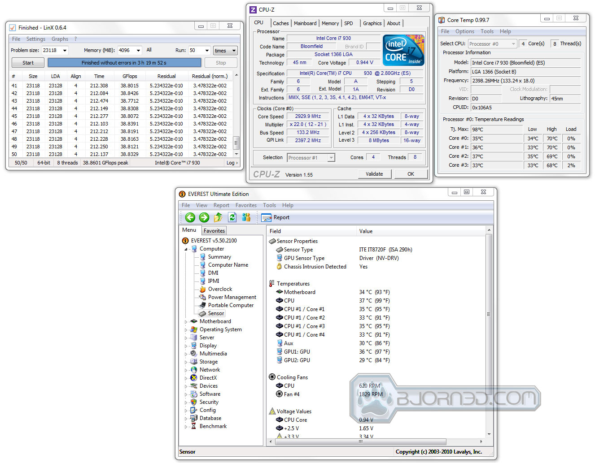This screenshot has height=463, width=595.
Task: Click the Benchmark hourglass icon in tree
Action: [194, 426]
